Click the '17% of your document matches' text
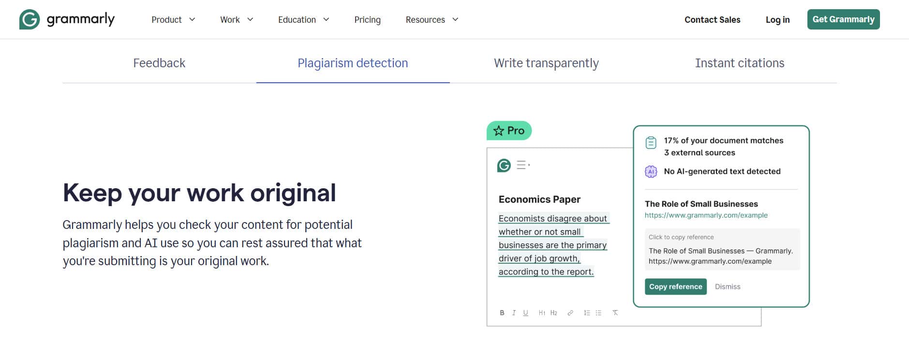This screenshot has width=909, height=360. 723,141
